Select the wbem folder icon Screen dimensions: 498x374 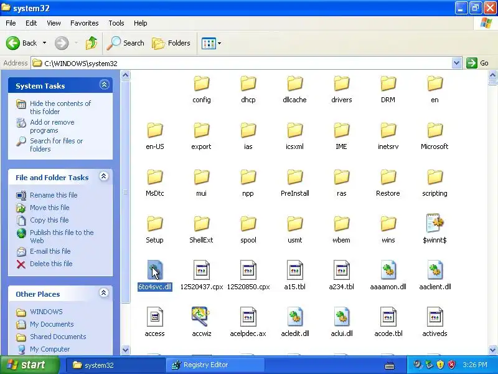click(341, 224)
